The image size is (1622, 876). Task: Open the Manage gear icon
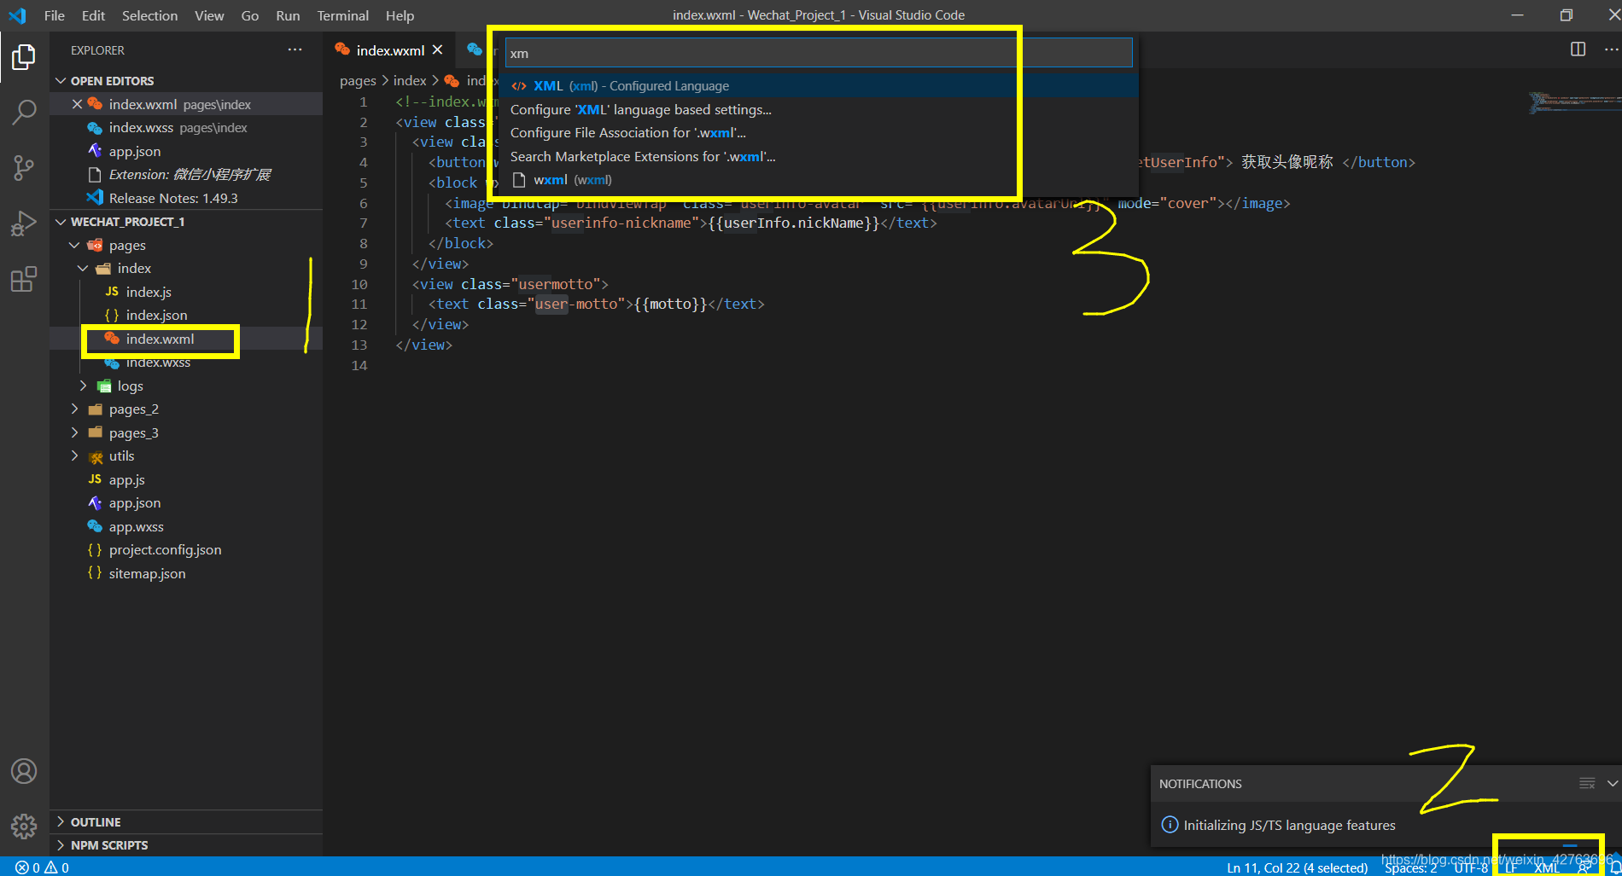pyautogui.click(x=24, y=826)
